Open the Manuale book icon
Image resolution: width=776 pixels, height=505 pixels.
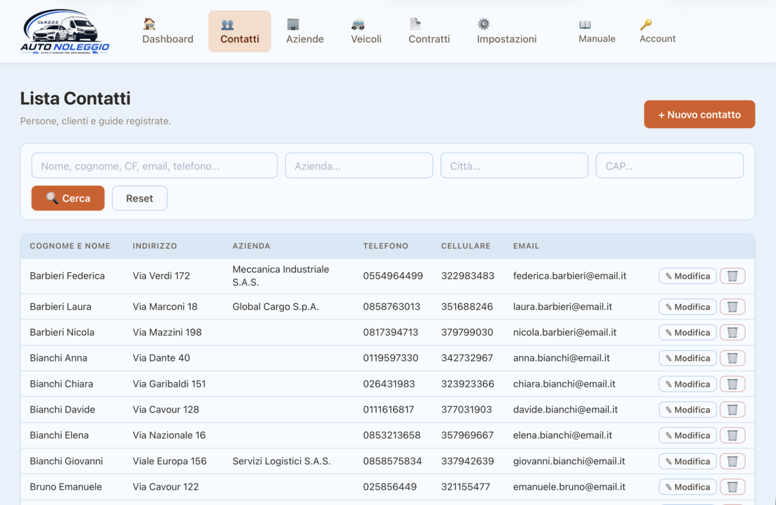585,25
